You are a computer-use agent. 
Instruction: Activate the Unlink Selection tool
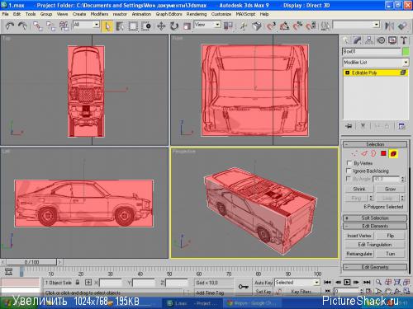[50, 26]
